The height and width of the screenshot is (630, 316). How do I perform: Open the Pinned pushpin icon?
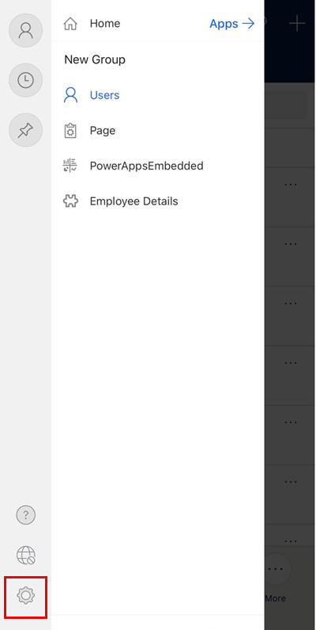click(25, 130)
